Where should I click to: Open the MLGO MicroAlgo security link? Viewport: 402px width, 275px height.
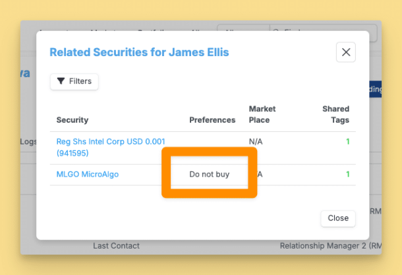88,175
